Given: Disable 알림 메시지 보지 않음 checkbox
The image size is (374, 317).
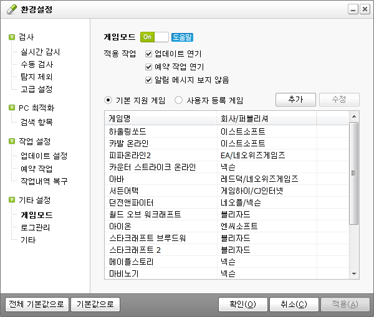Looking at the screenshot, I should (x=148, y=80).
